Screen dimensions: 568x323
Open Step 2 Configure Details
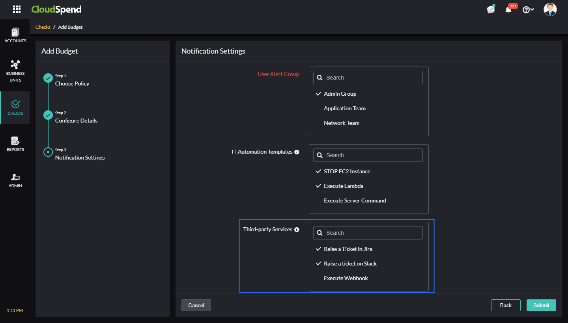76,121
